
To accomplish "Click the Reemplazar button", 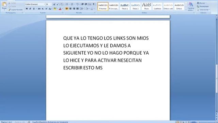I will (x=203, y=6).
